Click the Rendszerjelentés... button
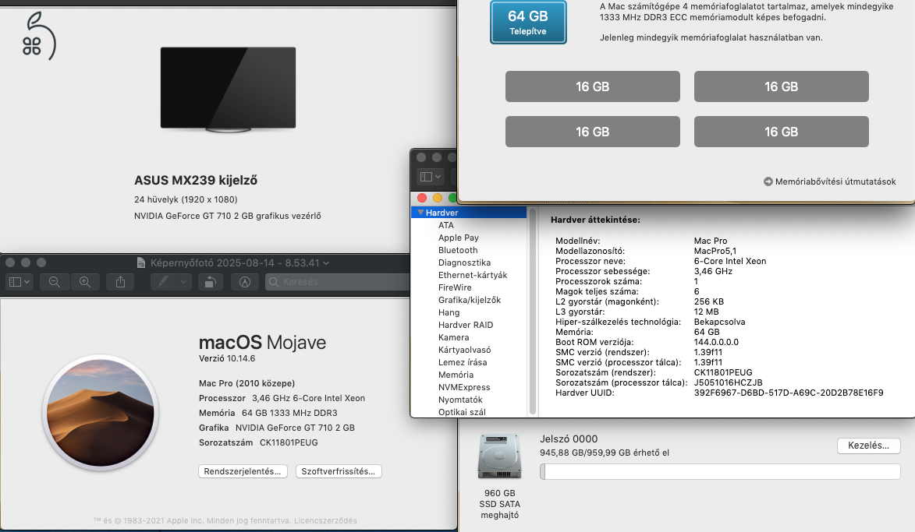Viewport: 915px width, 532px height. click(x=242, y=471)
